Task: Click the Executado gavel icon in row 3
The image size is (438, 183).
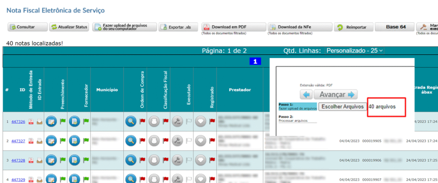Action: tap(177, 160)
